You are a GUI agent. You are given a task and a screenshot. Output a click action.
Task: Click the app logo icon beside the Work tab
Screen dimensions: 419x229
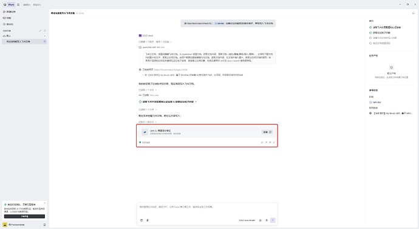pyautogui.click(x=5, y=4)
